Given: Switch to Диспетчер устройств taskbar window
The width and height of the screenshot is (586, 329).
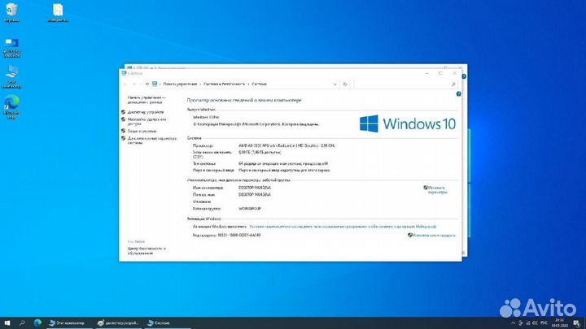Looking at the screenshot, I should pos(119,323).
